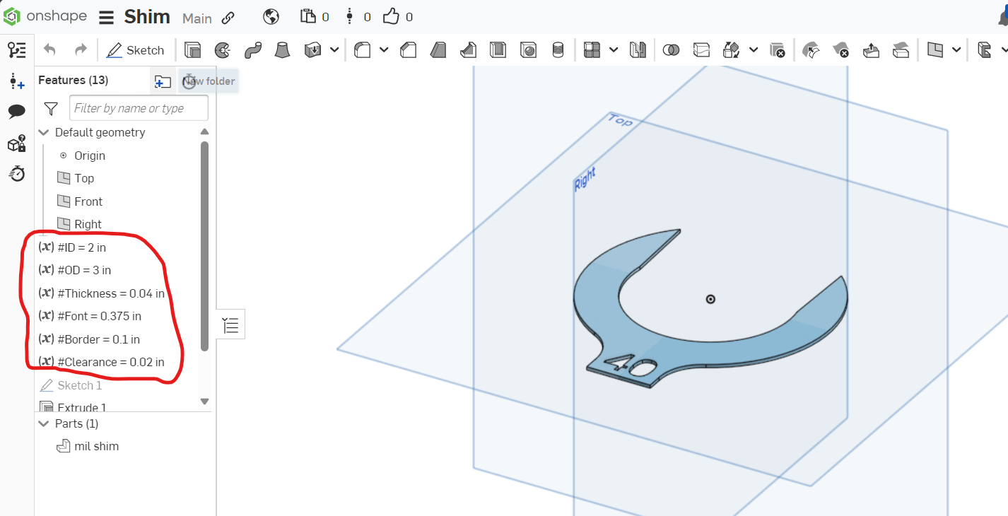Screen dimensions: 1008x516
Task: Open the Versions and history panel
Action: point(17,173)
